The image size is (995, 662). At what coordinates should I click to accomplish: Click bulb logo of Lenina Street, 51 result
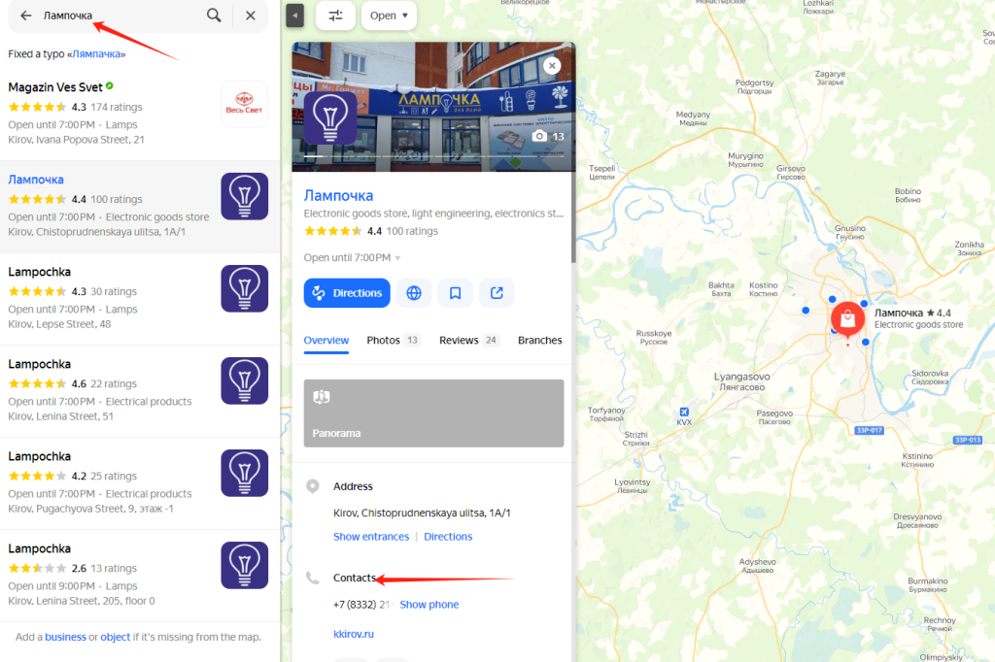pos(244,381)
